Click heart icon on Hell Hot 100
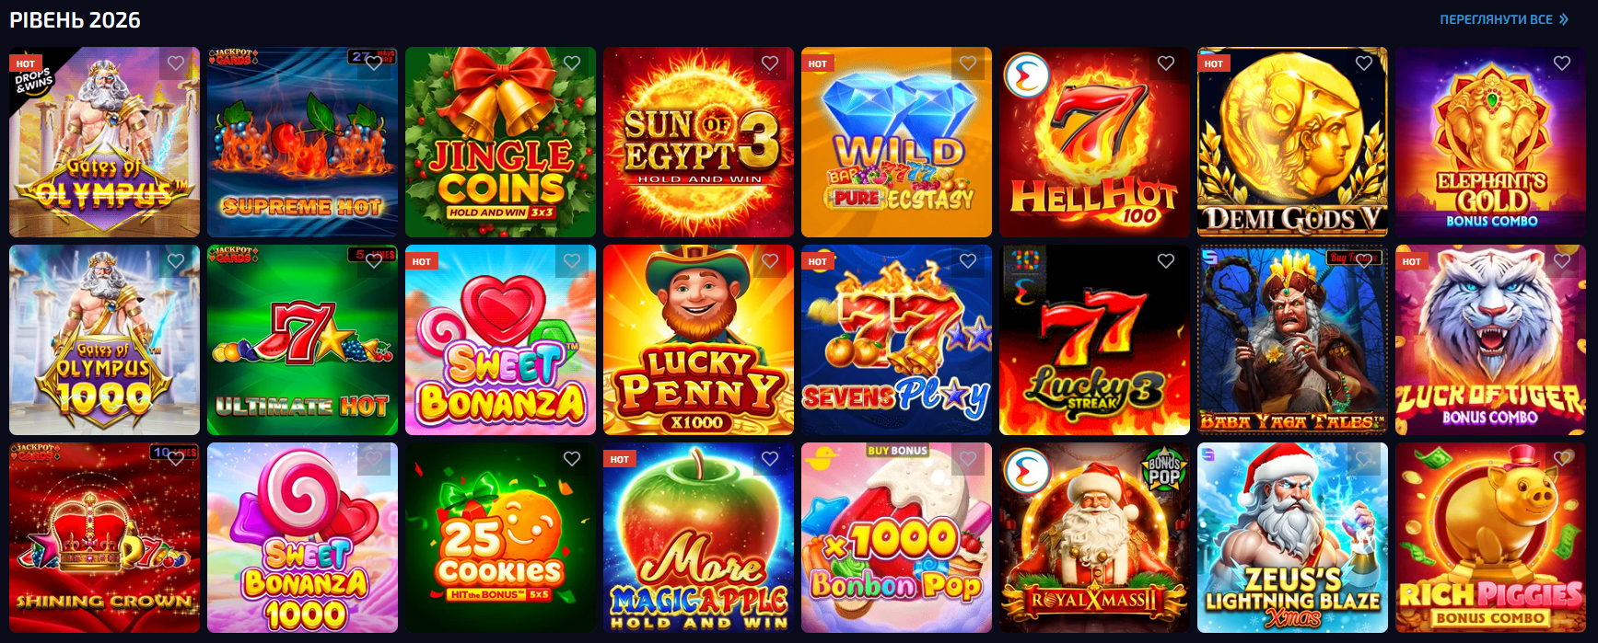This screenshot has width=1598, height=643. coord(1166,63)
